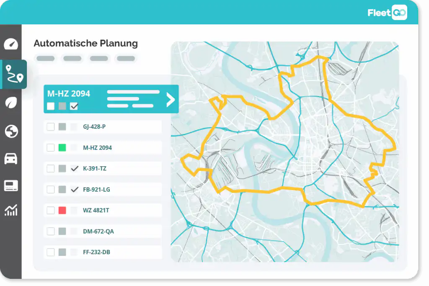Viewport: 429px width, 286px height.
Task: Click the gray status square of FB-921-LG
Action: tap(62, 190)
